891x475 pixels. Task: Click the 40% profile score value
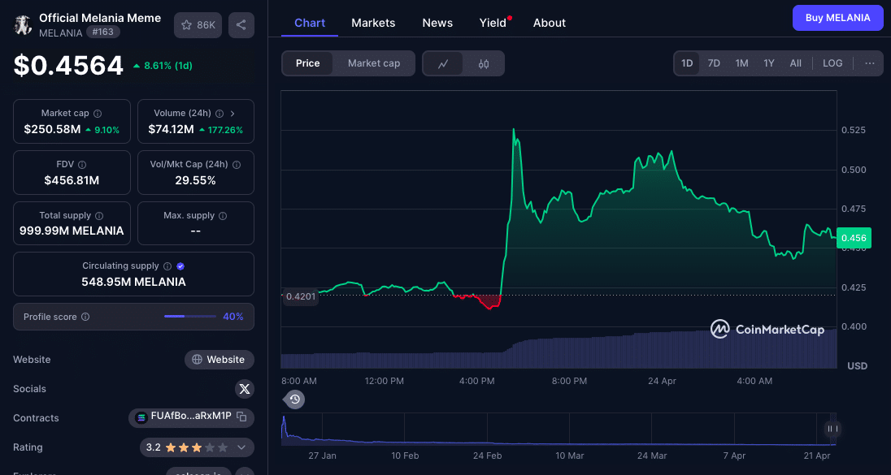point(233,317)
